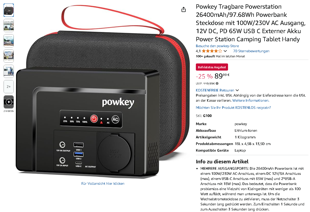
Task: Visit the powkey-Store link
Action: click(x=217, y=46)
